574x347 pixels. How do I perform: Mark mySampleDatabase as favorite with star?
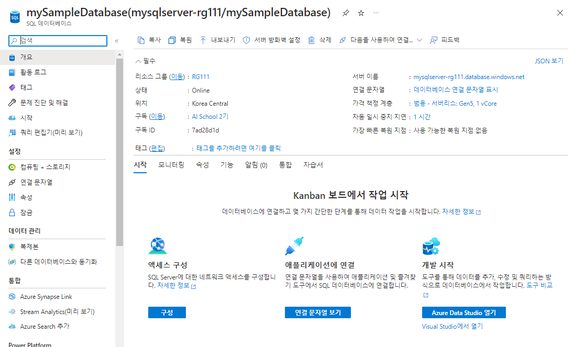click(361, 13)
